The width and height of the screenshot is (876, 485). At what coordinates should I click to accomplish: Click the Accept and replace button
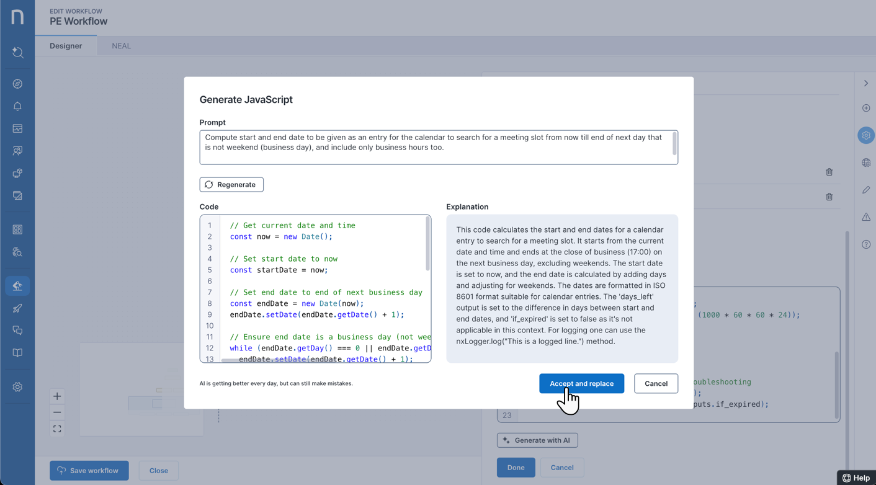pyautogui.click(x=581, y=383)
